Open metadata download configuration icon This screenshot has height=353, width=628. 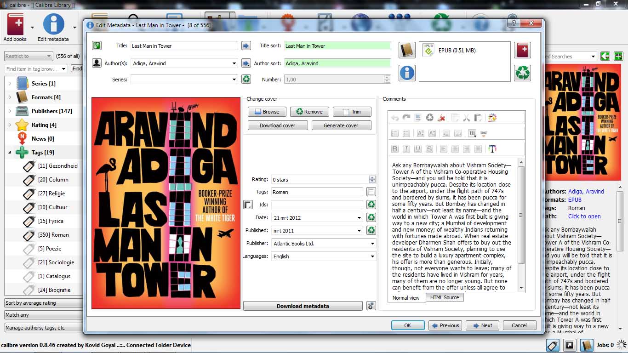click(371, 306)
